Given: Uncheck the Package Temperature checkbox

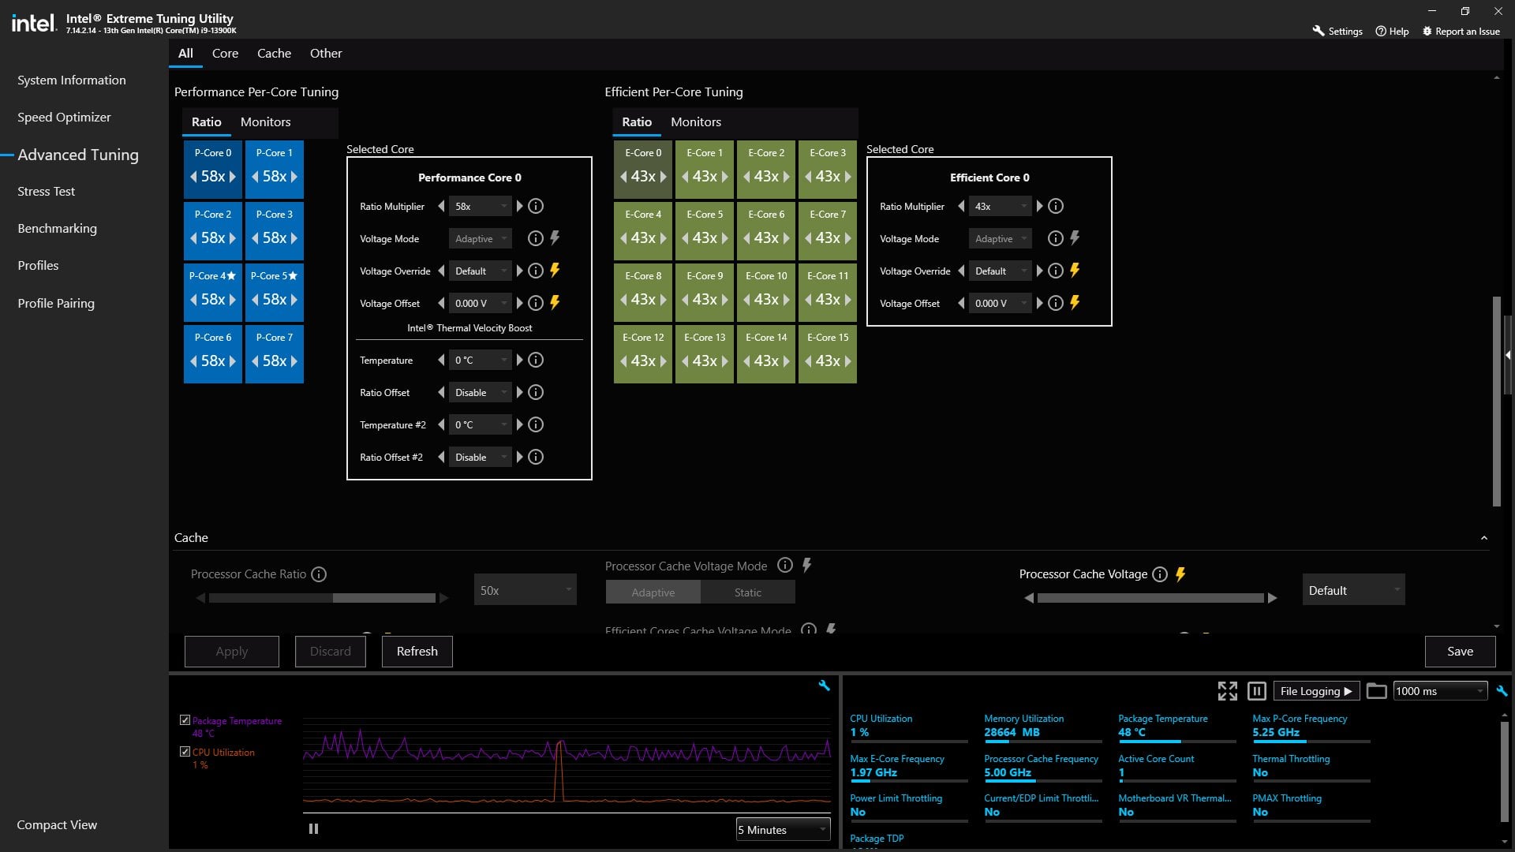Looking at the screenshot, I should tap(185, 720).
